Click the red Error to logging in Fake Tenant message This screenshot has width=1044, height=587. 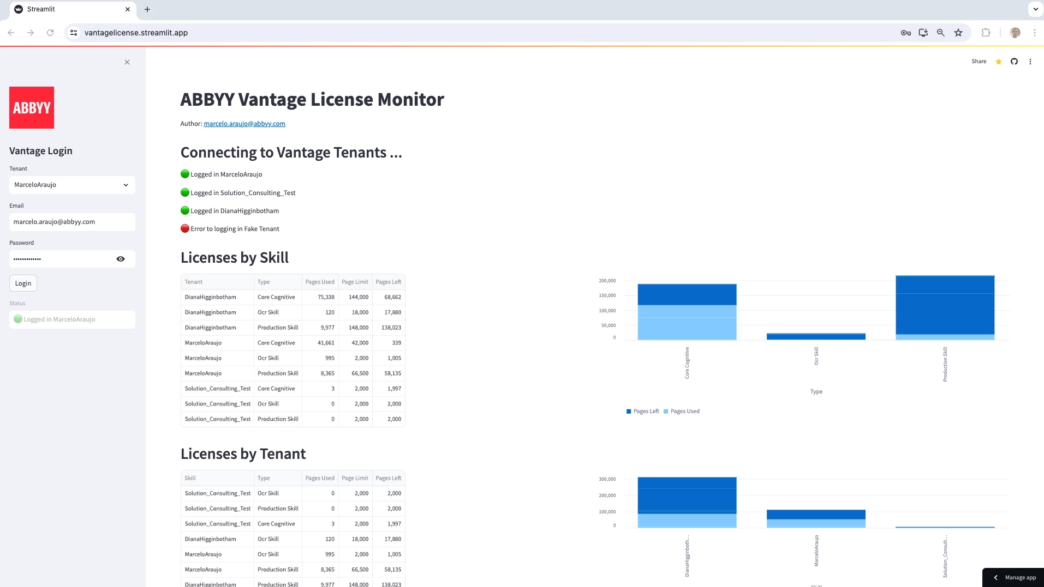tap(230, 229)
